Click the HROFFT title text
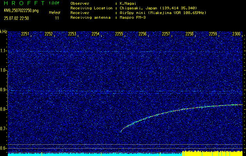This screenshot has width=246, height=156. tap(25, 3)
